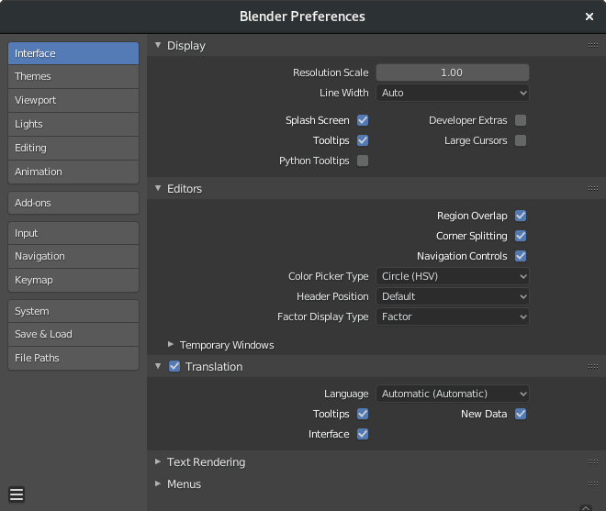Open the Factor Display Type dropdown
This screenshot has height=511, width=606.
(x=452, y=317)
